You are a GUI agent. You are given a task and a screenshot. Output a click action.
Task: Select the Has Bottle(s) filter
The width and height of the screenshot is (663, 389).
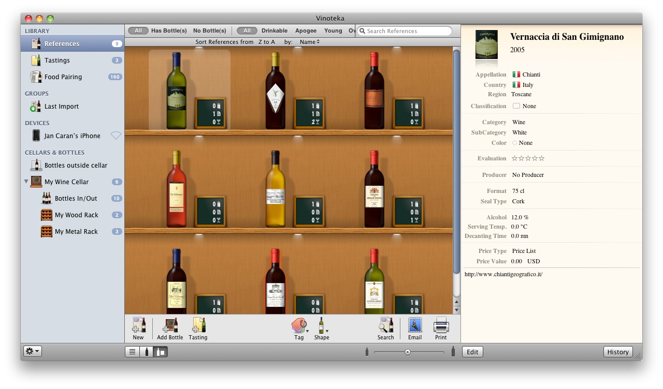click(169, 31)
